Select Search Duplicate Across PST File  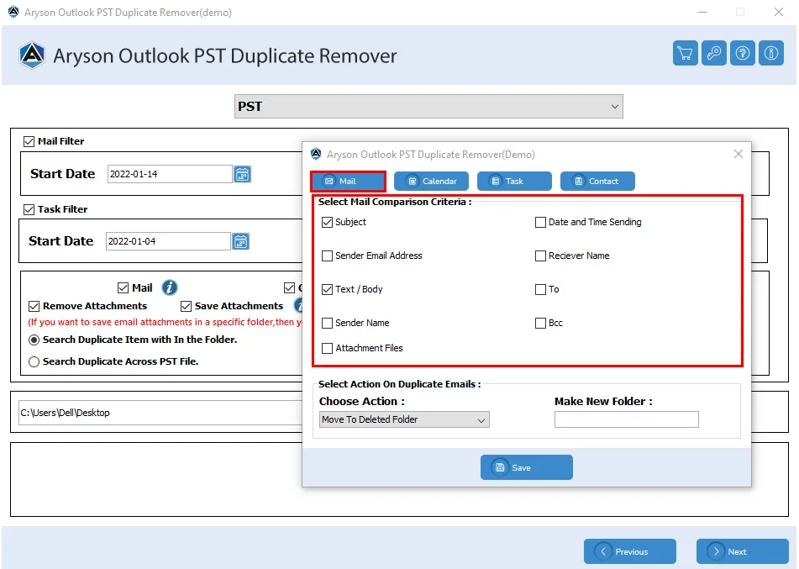(x=34, y=362)
